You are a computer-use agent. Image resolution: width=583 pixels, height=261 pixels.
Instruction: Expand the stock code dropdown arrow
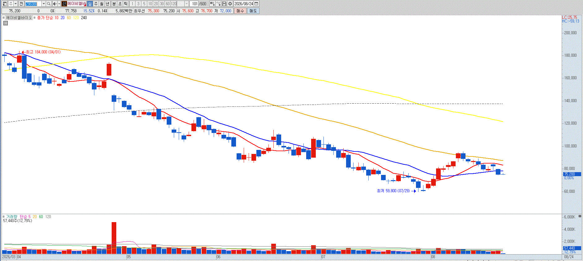(44, 4)
